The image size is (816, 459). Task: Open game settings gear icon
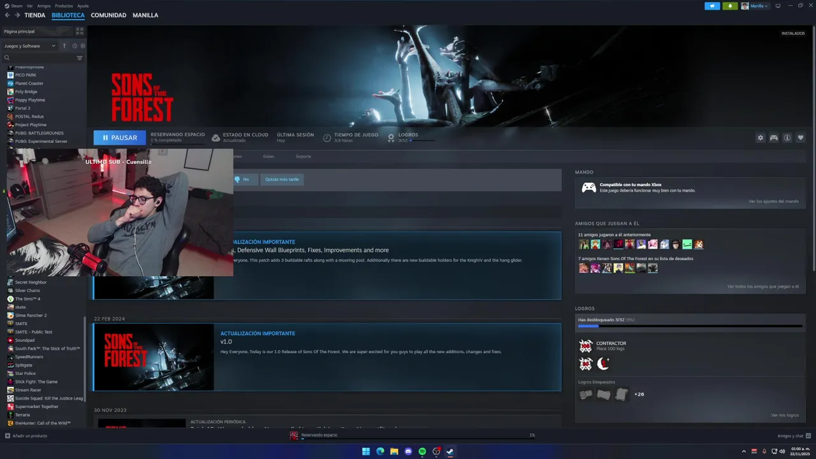tap(760, 138)
